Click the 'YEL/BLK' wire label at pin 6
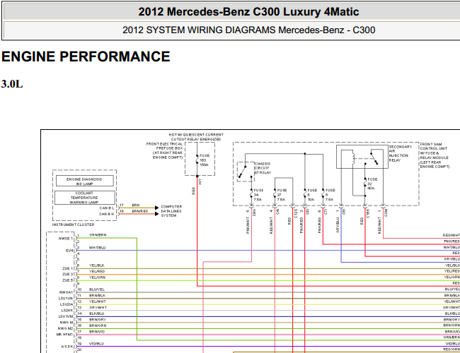 tap(97, 265)
